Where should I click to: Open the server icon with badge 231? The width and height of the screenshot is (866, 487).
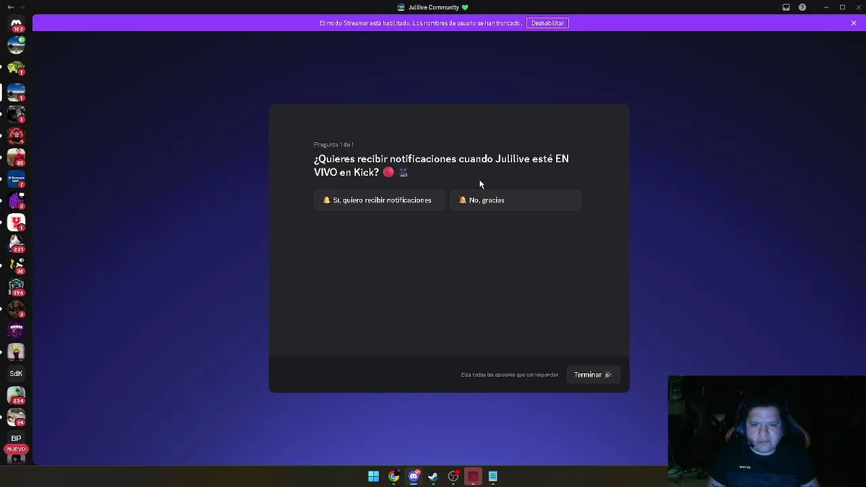tap(16, 243)
